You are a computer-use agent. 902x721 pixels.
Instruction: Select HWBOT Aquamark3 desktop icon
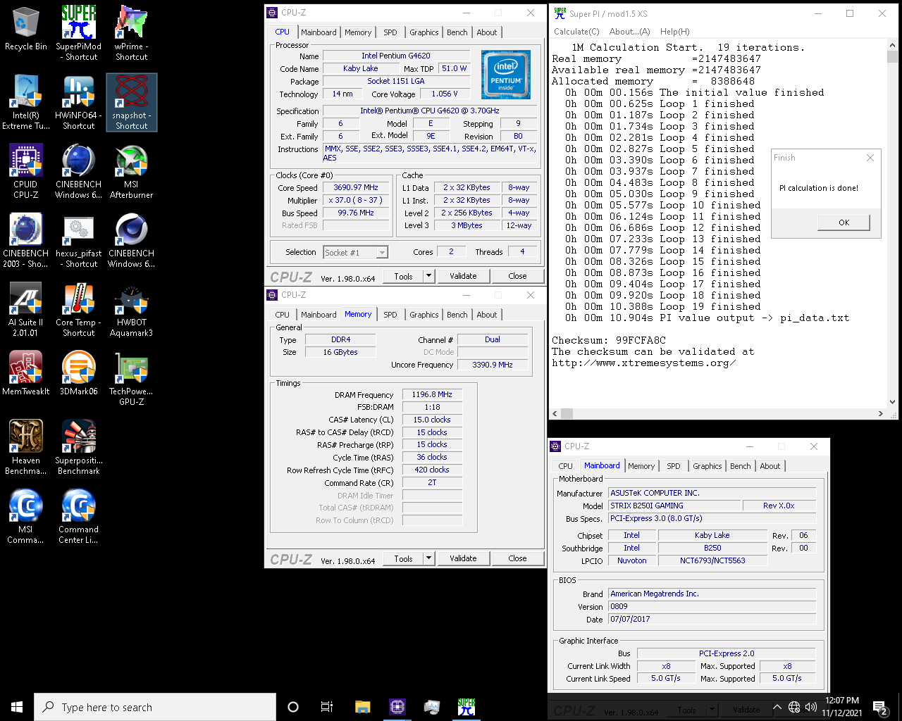point(131,309)
